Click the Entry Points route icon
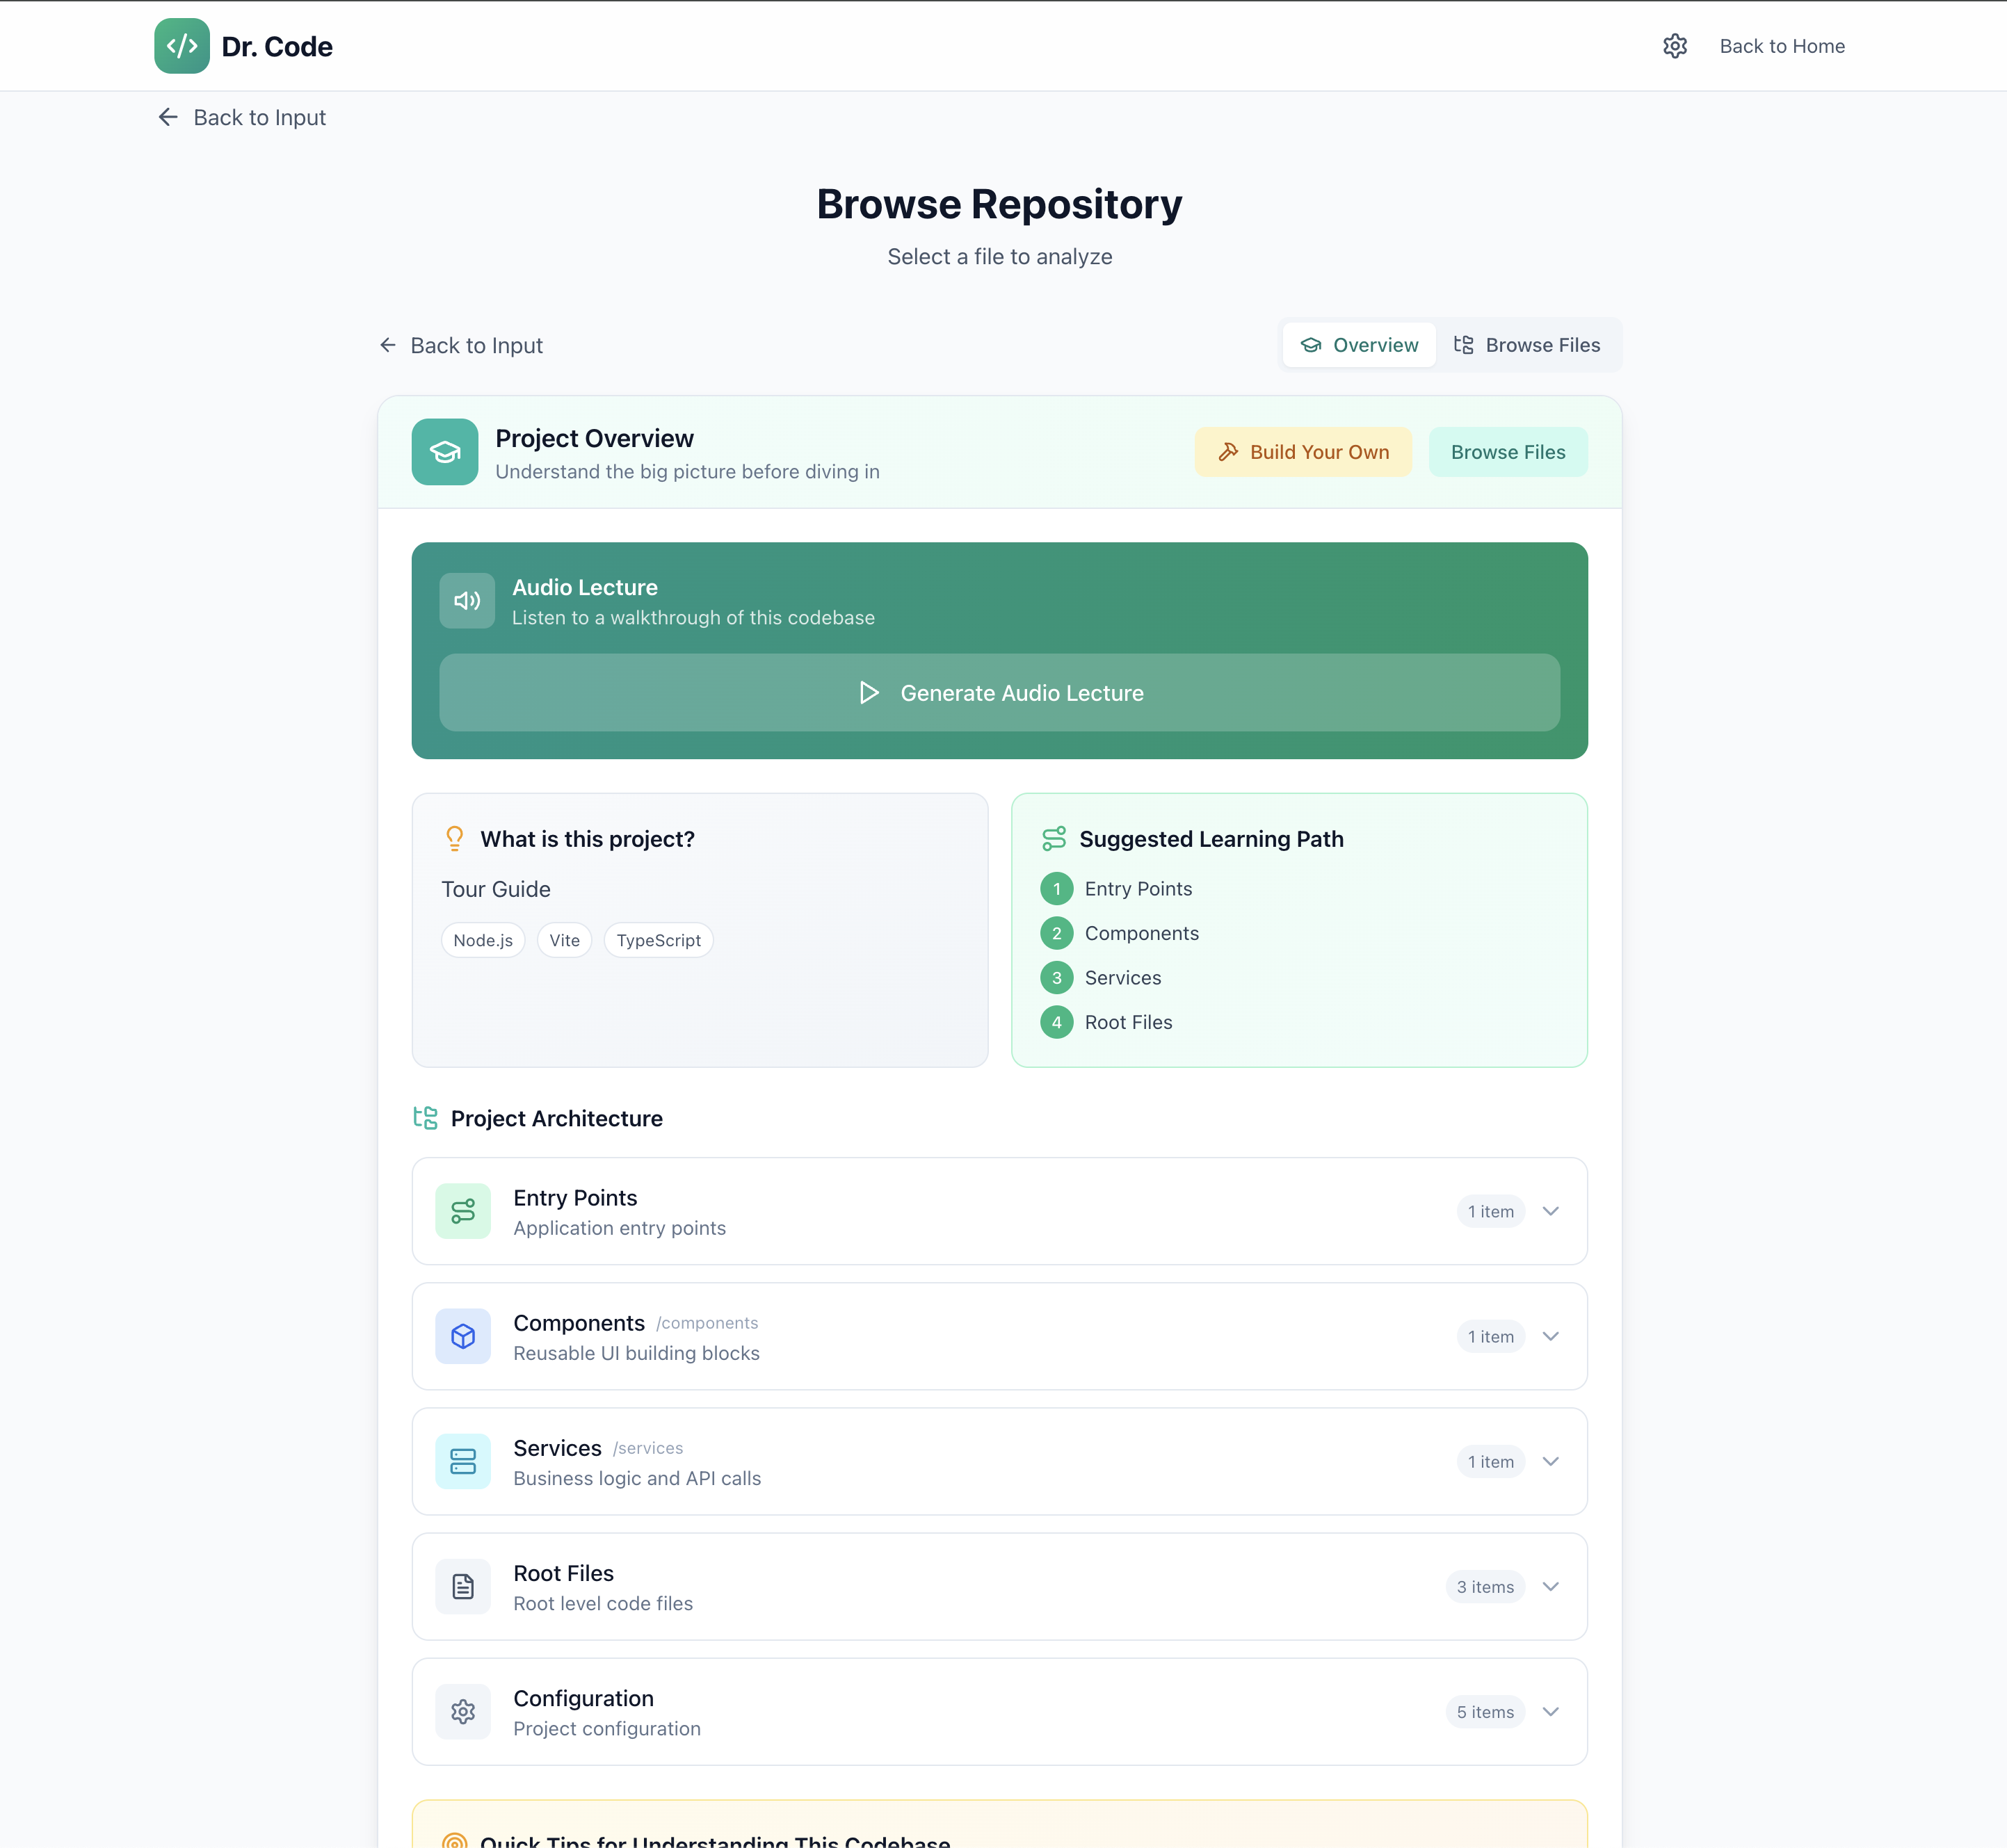This screenshot has width=2007, height=1848. [463, 1211]
